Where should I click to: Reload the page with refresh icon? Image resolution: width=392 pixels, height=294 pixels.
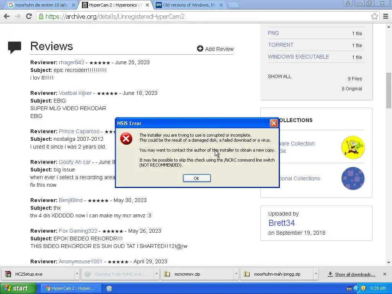[29, 16]
